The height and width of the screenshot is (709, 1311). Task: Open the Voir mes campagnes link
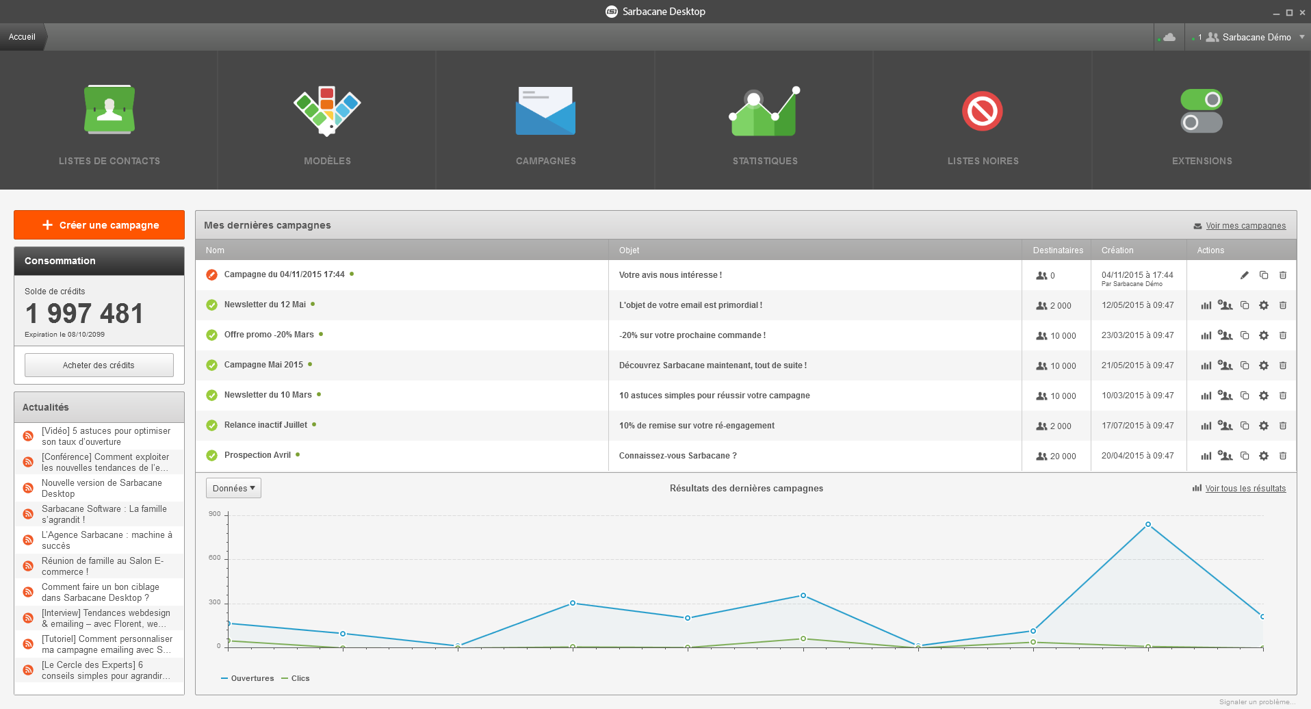pos(1245,225)
